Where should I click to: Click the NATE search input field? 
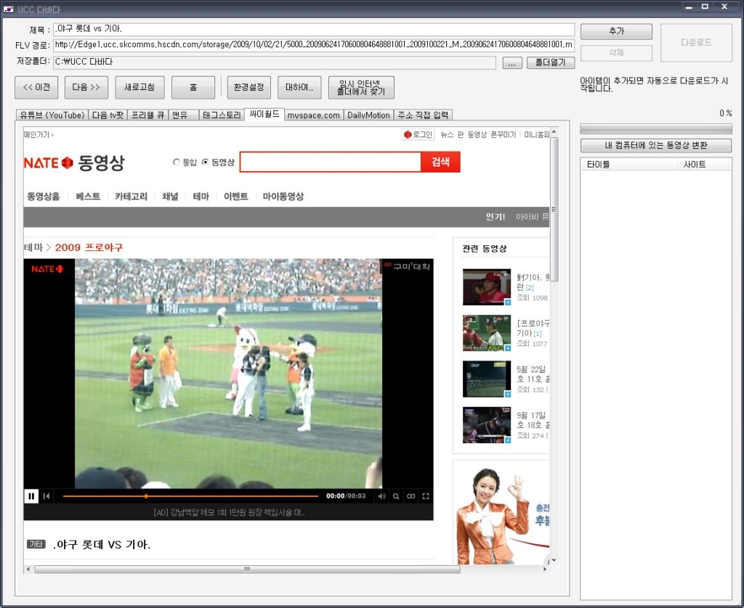331,162
